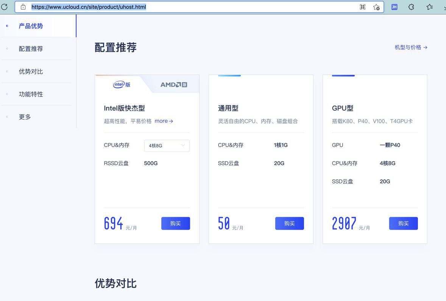Open 机型与价格 link
446x301 pixels.
[x=411, y=47]
